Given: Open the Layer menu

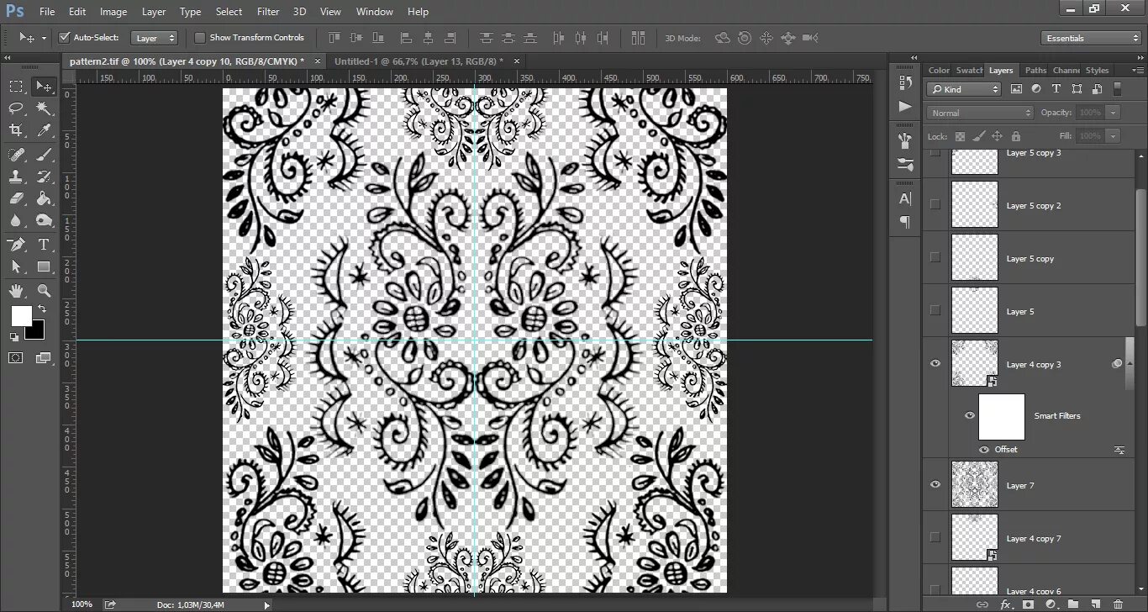Looking at the screenshot, I should click(x=154, y=12).
